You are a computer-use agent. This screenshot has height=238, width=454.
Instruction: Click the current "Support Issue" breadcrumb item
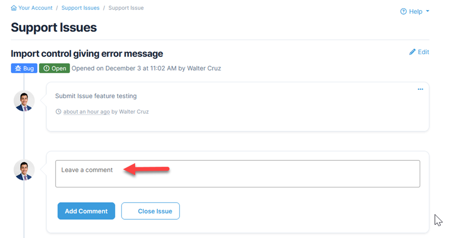tap(126, 8)
